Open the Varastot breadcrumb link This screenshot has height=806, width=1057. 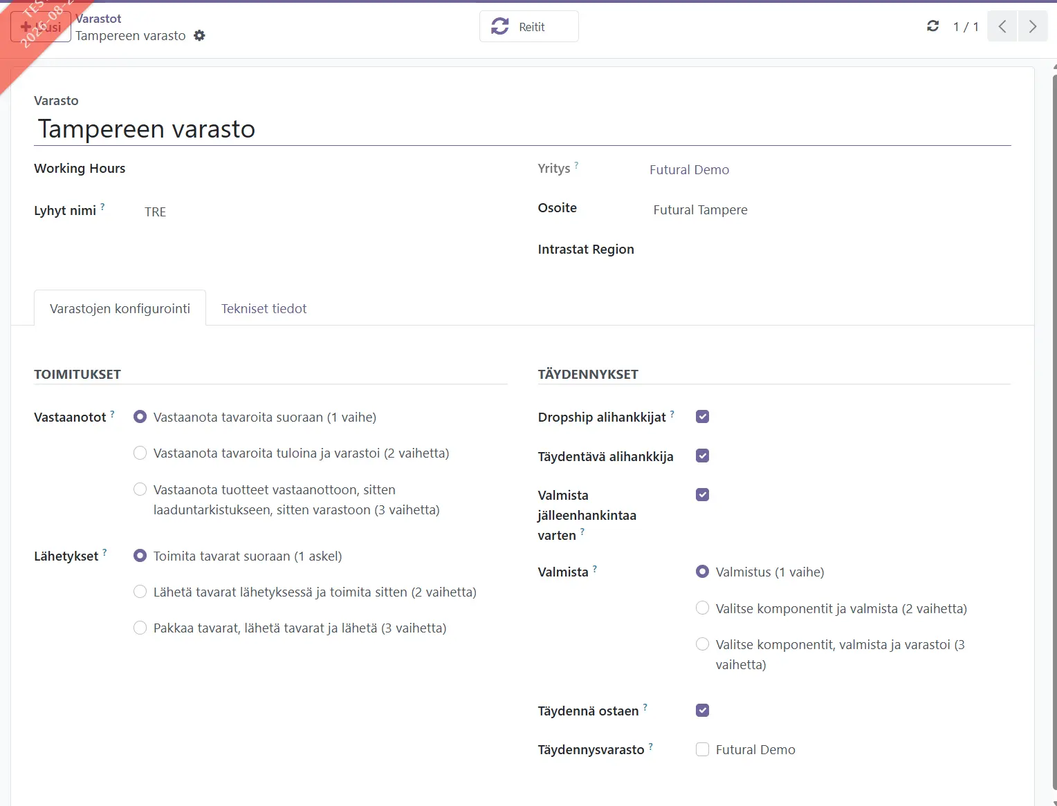(x=98, y=19)
